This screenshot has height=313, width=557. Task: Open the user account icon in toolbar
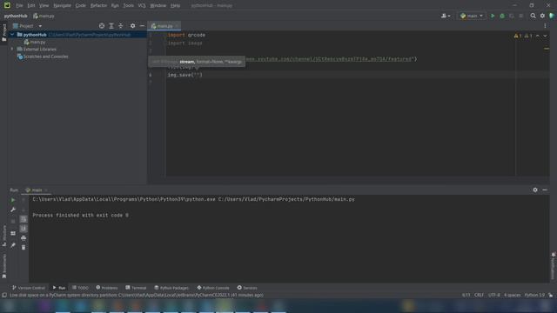click(446, 16)
